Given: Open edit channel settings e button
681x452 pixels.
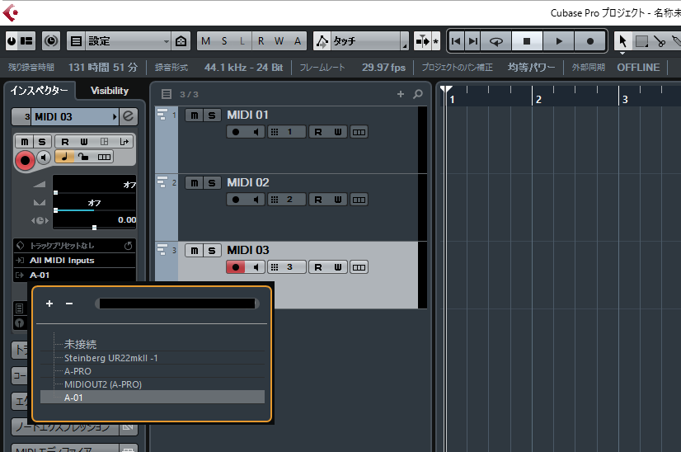Looking at the screenshot, I should pyautogui.click(x=128, y=116).
